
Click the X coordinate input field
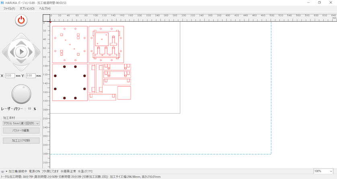pos(10,75)
